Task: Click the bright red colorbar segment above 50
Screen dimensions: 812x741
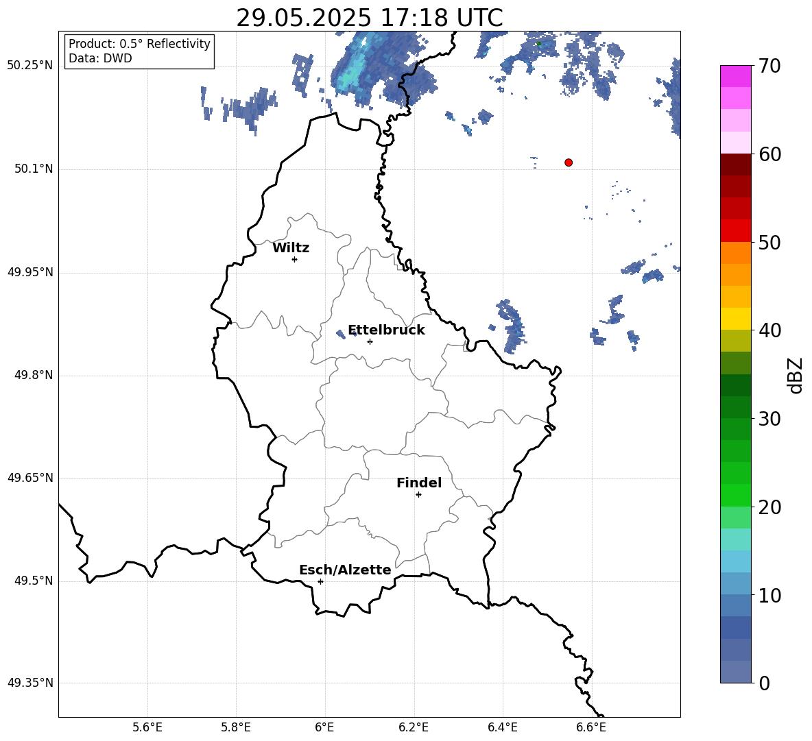Action: pyautogui.click(x=735, y=231)
